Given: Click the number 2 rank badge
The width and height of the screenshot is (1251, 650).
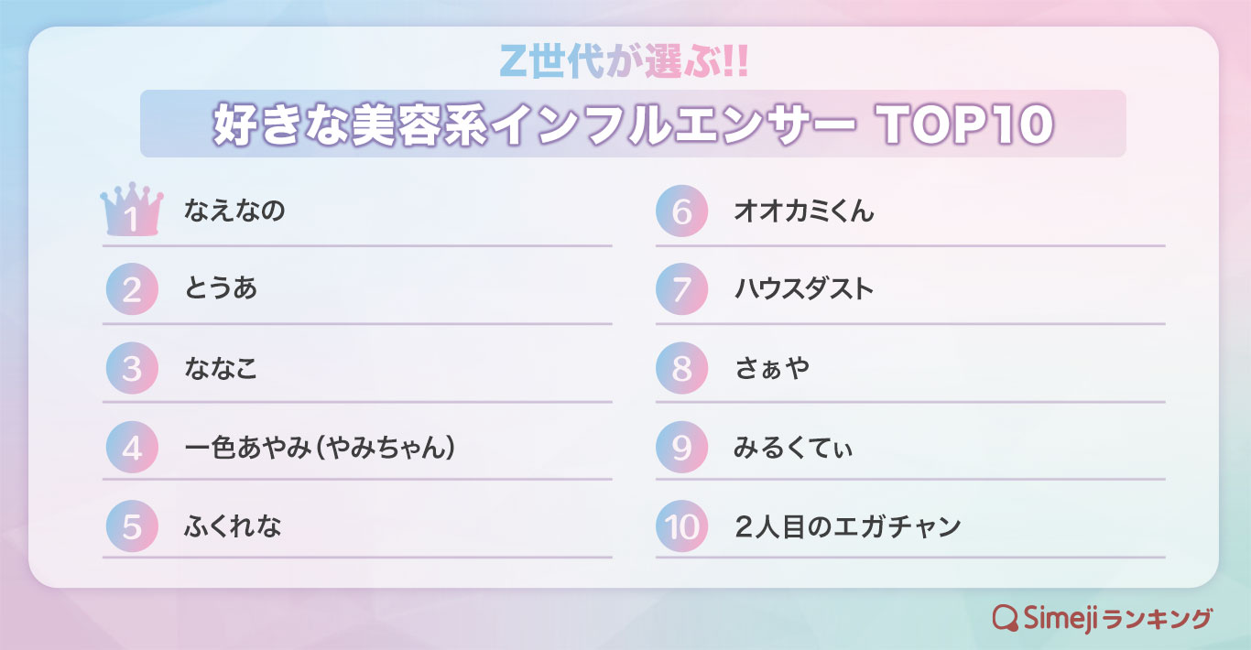Looking at the screenshot, I should [x=132, y=290].
